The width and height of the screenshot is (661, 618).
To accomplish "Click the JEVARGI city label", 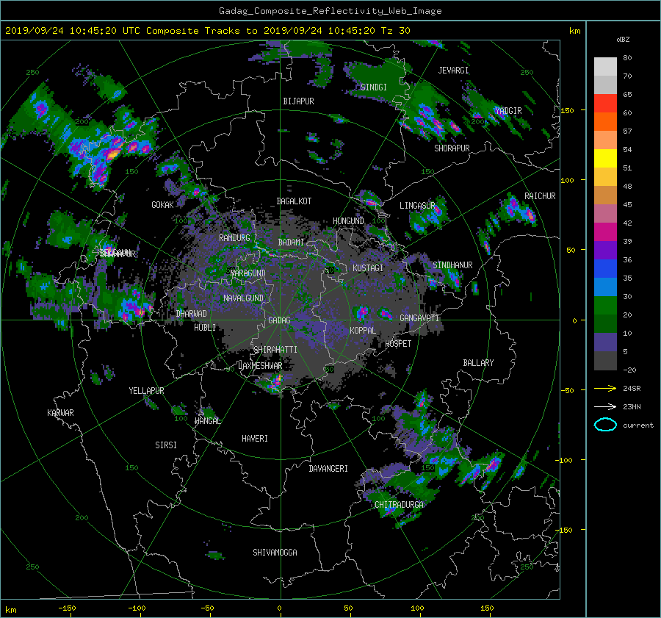I will click(x=453, y=71).
